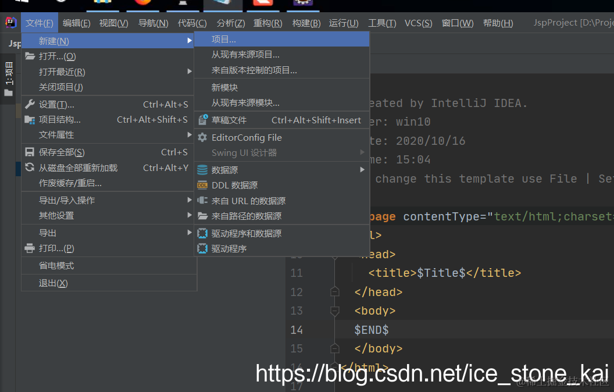Click the 2020/10/16 date comment text

[430, 141]
